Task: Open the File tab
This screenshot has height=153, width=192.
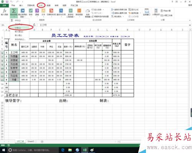Action: 4,5
